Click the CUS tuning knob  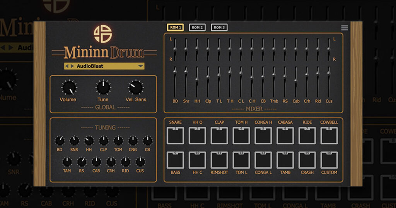tap(140, 162)
